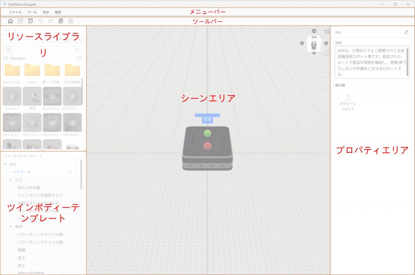Click the resource library search field
Viewport: 415px width, 275px height.
click(x=45, y=50)
